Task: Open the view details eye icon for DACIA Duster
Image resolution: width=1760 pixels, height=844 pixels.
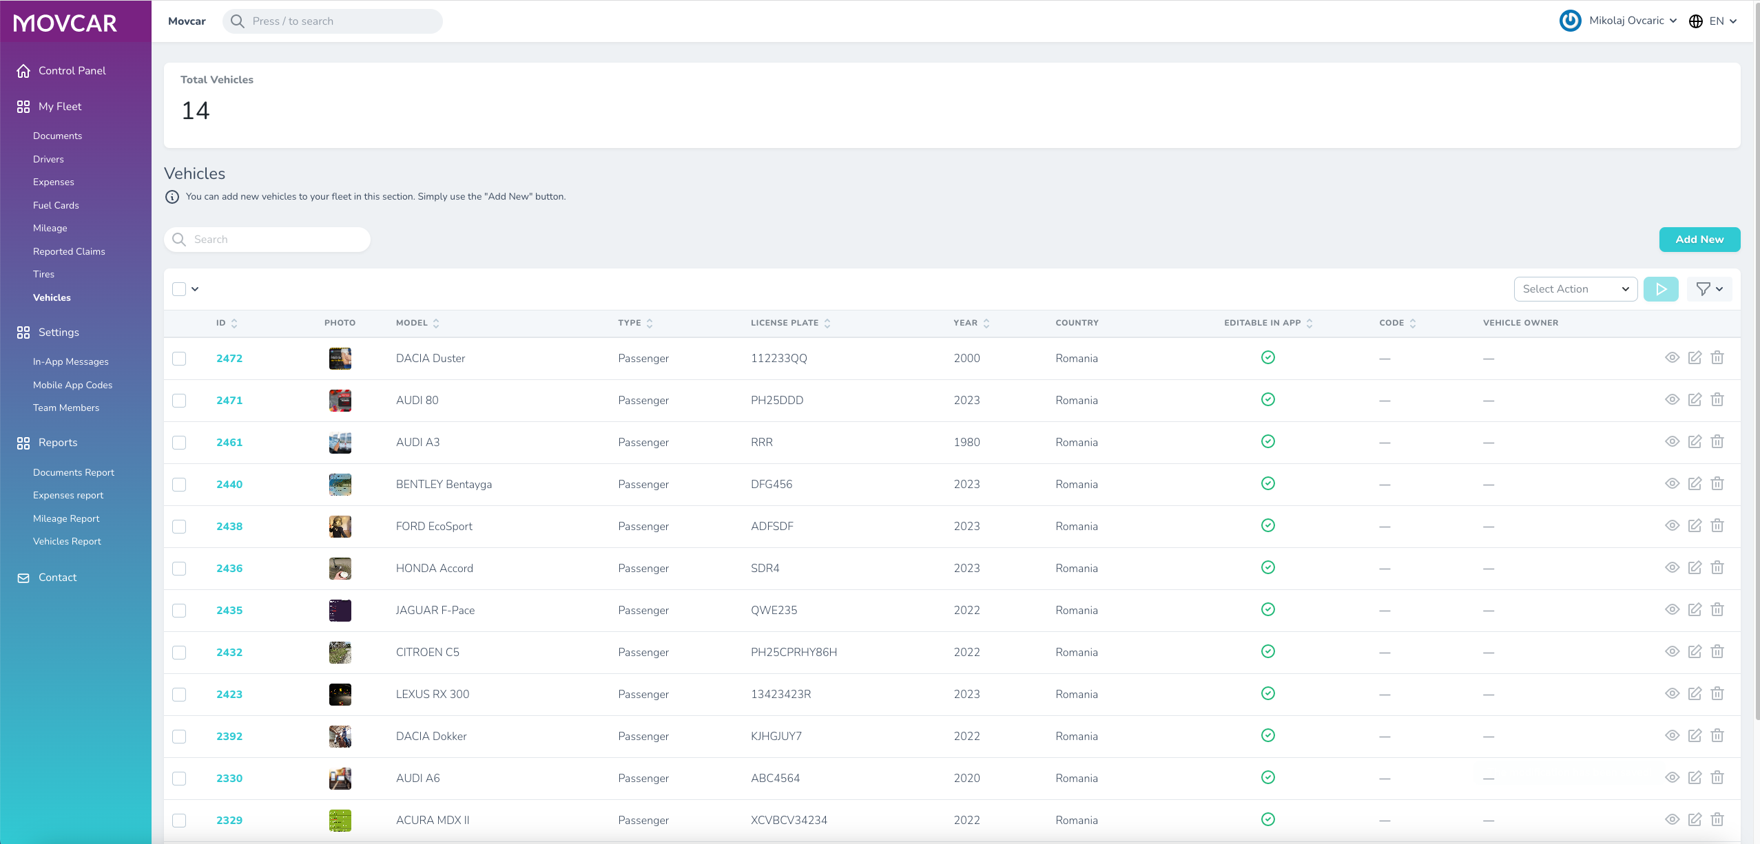Action: tap(1673, 357)
